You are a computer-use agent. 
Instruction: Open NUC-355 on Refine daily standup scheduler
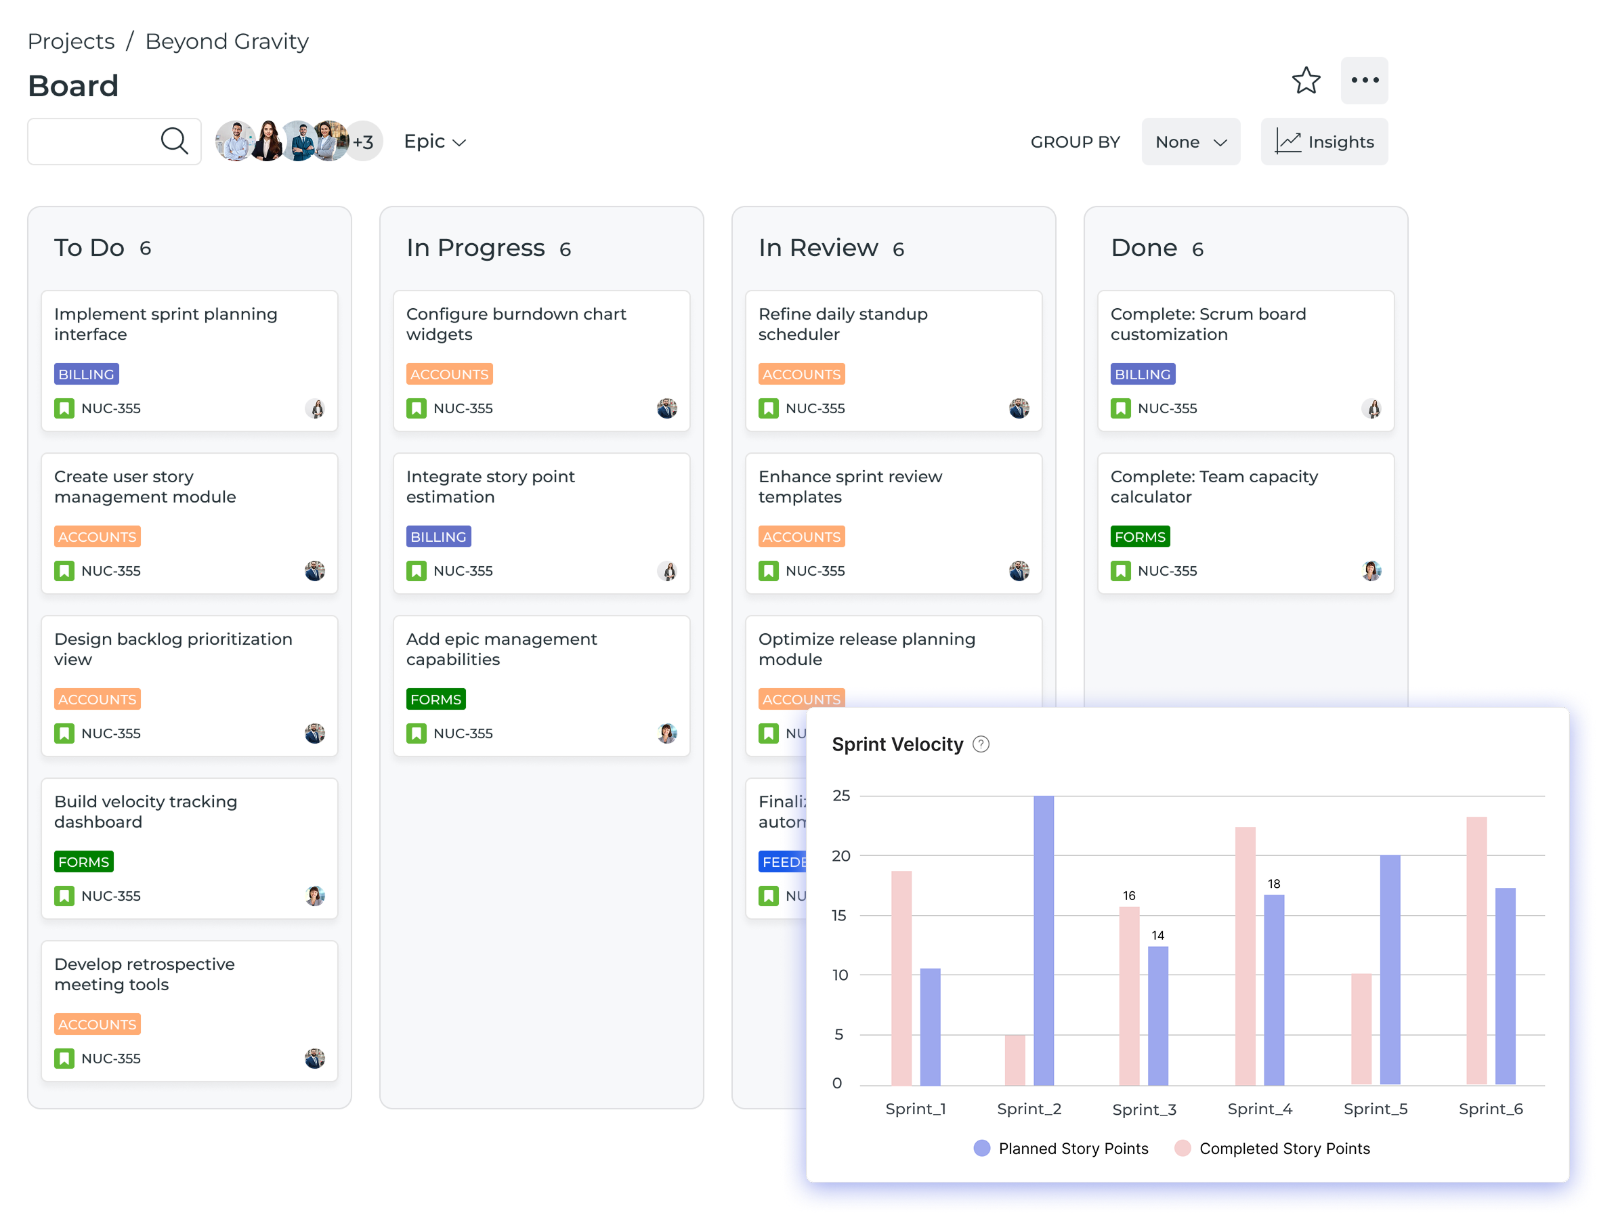[x=816, y=408]
